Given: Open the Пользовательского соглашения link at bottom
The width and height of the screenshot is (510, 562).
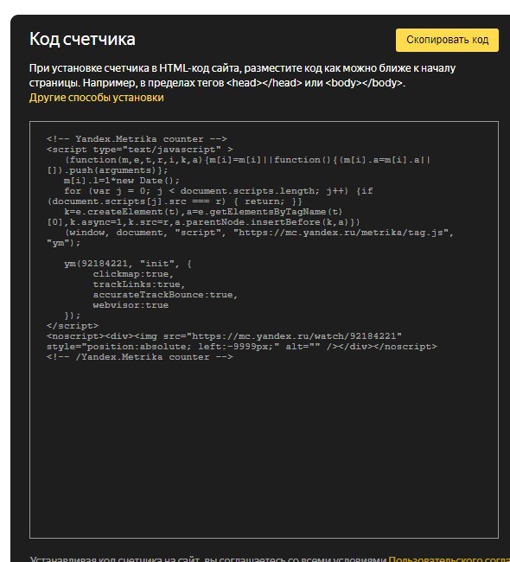Looking at the screenshot, I should click(449, 559).
